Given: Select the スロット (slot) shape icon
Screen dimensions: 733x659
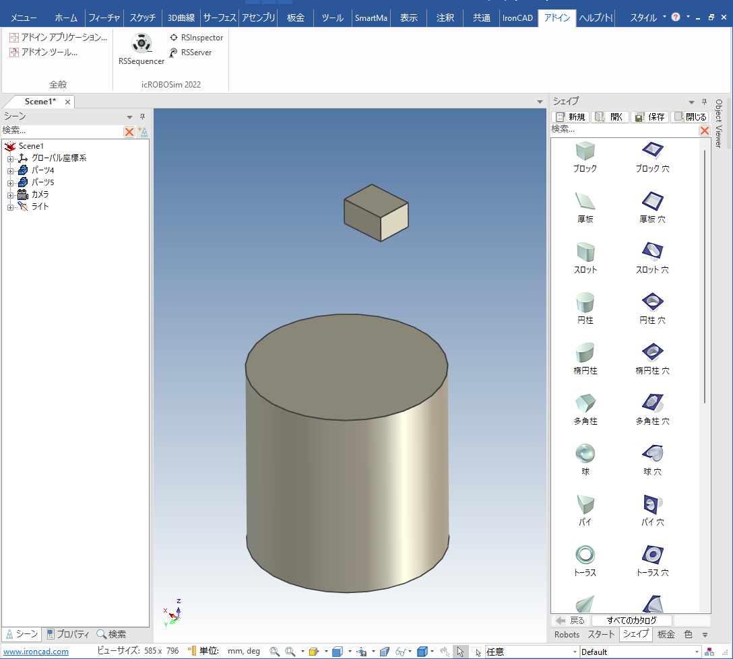Looking at the screenshot, I should click(585, 252).
